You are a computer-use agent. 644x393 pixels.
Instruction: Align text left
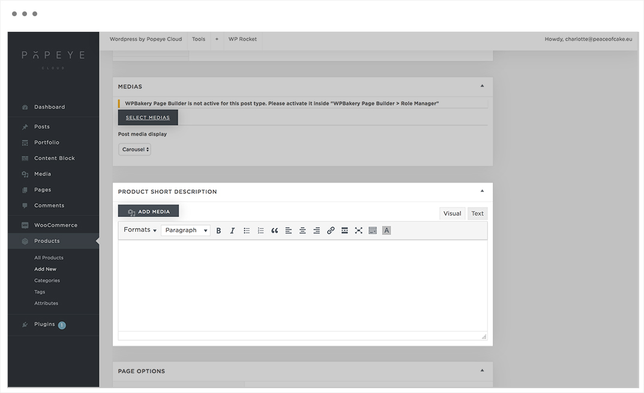click(x=288, y=230)
